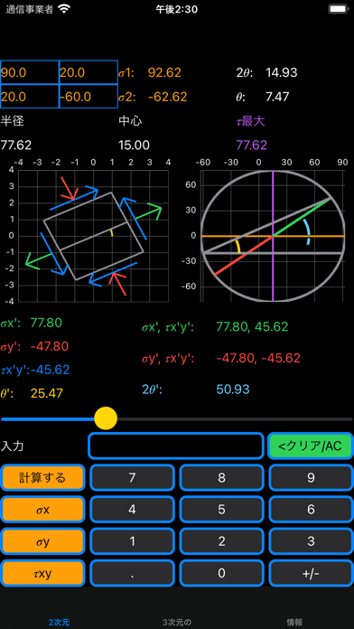Viewport: 354px width, 629px height.
Task: Click the yellow angle slider knob
Action: pos(106,418)
